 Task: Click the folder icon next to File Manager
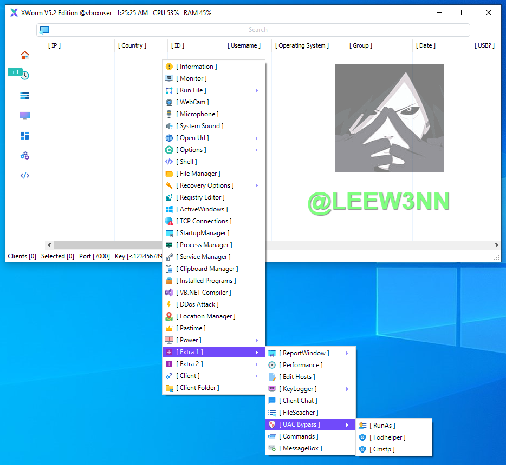169,174
